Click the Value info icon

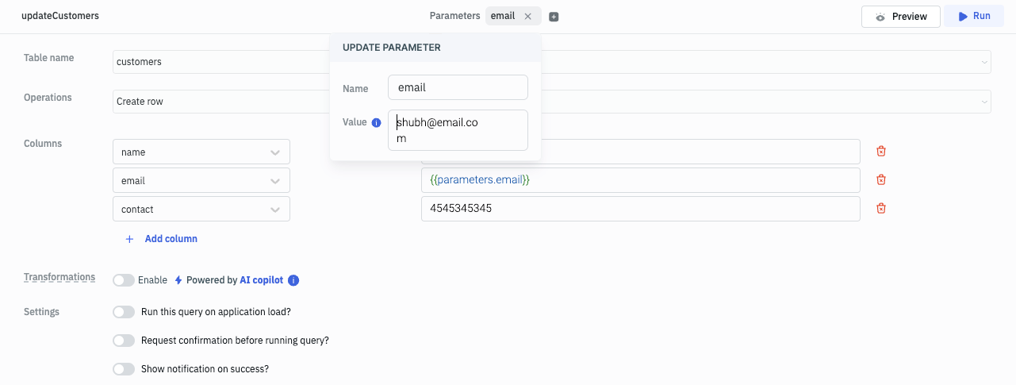[377, 123]
